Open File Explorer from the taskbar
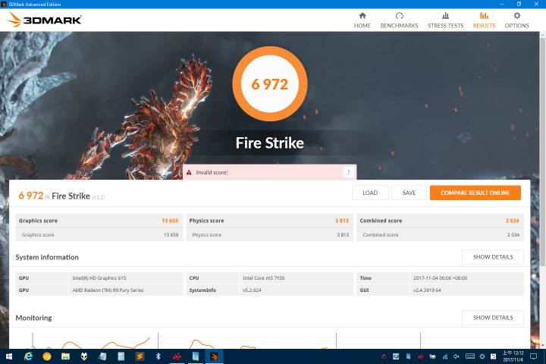Image resolution: width=546 pixels, height=364 pixels. [x=65, y=356]
